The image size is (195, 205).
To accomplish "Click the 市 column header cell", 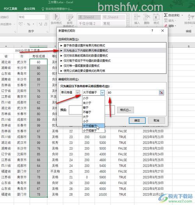I will click(x=22, y=56).
